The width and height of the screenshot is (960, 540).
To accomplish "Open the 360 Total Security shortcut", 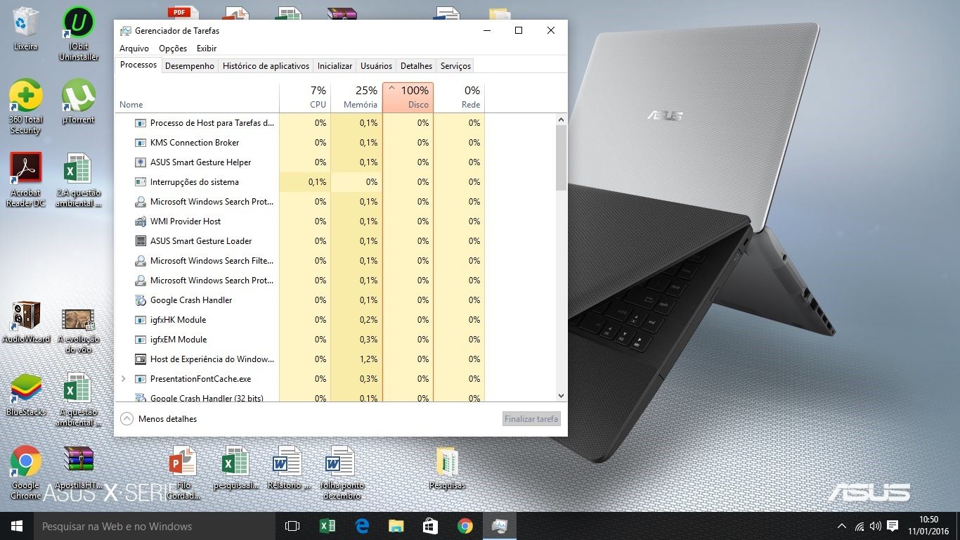I will point(26,106).
